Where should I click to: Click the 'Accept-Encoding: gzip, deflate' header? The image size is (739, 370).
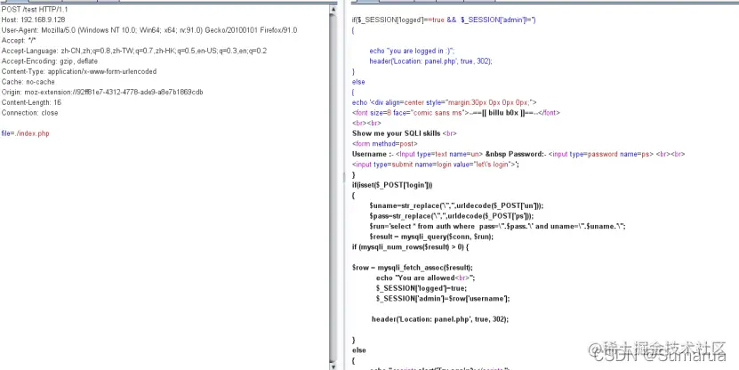coord(50,61)
